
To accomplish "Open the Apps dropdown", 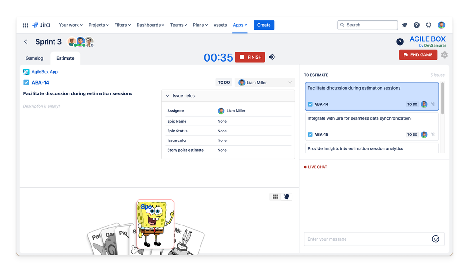I will point(240,25).
